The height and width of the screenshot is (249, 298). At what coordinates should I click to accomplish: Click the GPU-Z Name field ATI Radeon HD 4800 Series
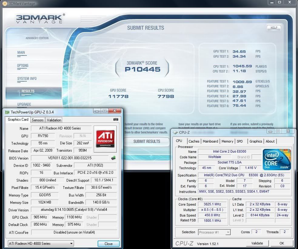[x=61, y=128]
